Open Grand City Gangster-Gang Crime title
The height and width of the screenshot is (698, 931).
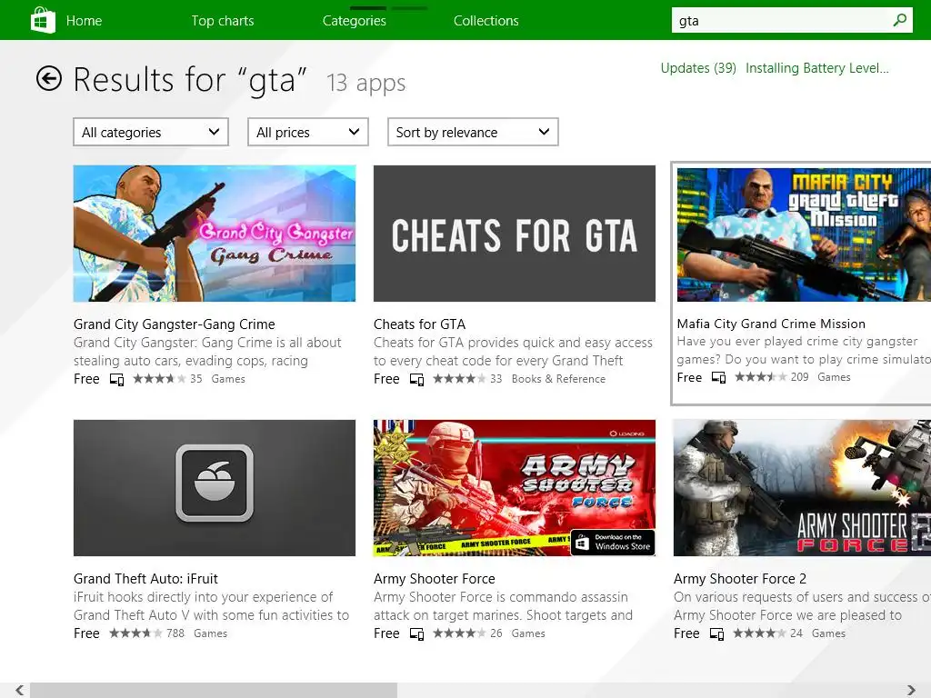pyautogui.click(x=175, y=324)
